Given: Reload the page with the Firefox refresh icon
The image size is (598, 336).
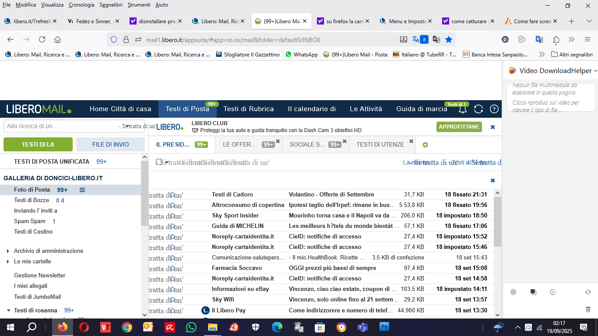Looking at the screenshot, I should (x=42, y=39).
